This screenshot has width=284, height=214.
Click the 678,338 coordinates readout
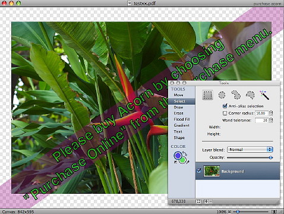[x=178, y=202]
